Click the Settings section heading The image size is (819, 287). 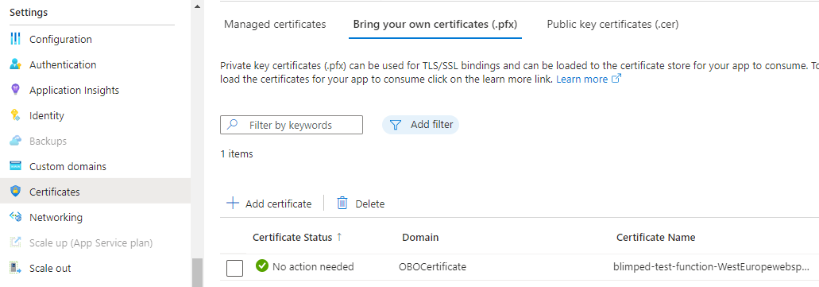(x=29, y=12)
